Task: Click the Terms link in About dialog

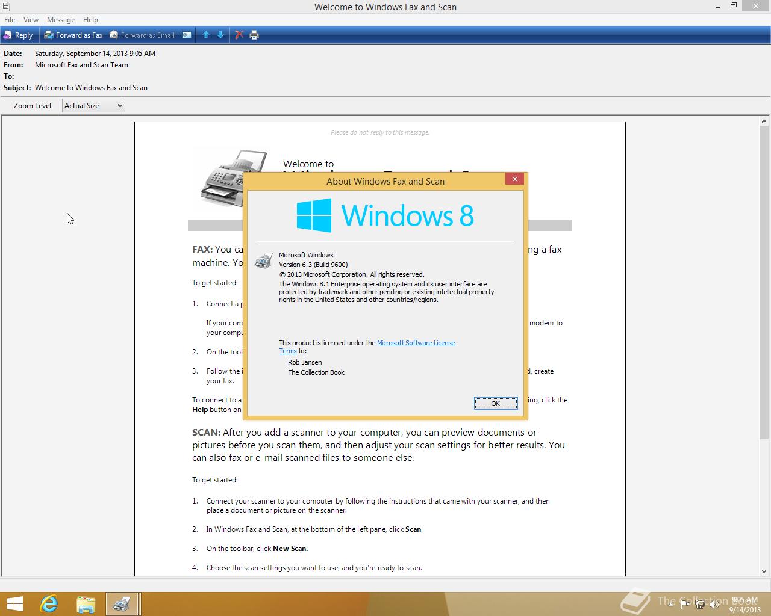Action: [x=288, y=351]
